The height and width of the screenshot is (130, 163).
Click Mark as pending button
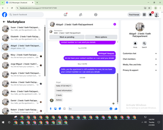pyautogui.click(x=67, y=37)
